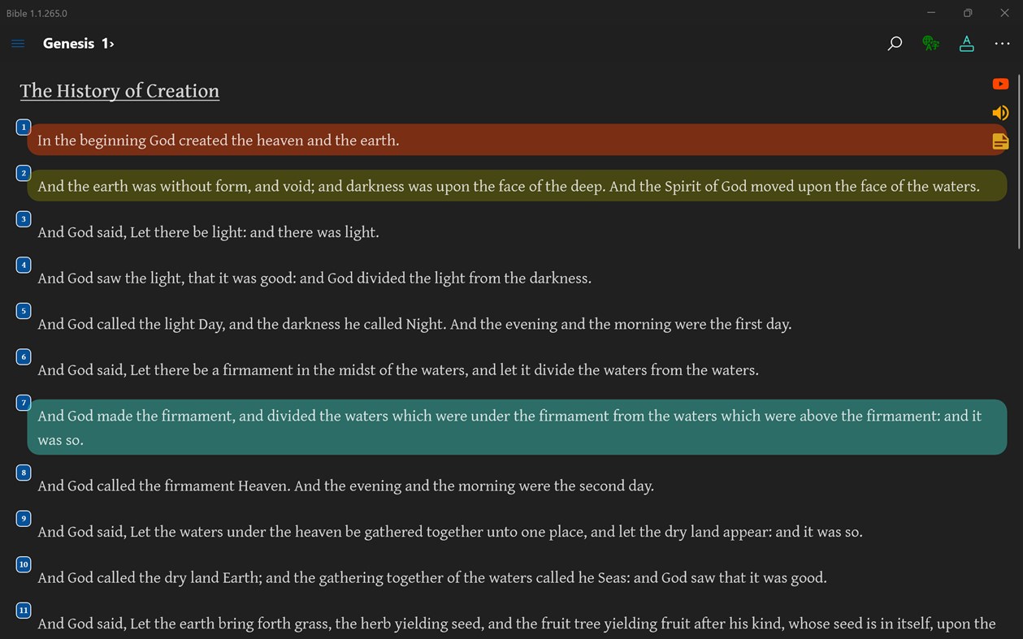Open the search tool
The width and height of the screenshot is (1023, 639).
tap(894, 43)
